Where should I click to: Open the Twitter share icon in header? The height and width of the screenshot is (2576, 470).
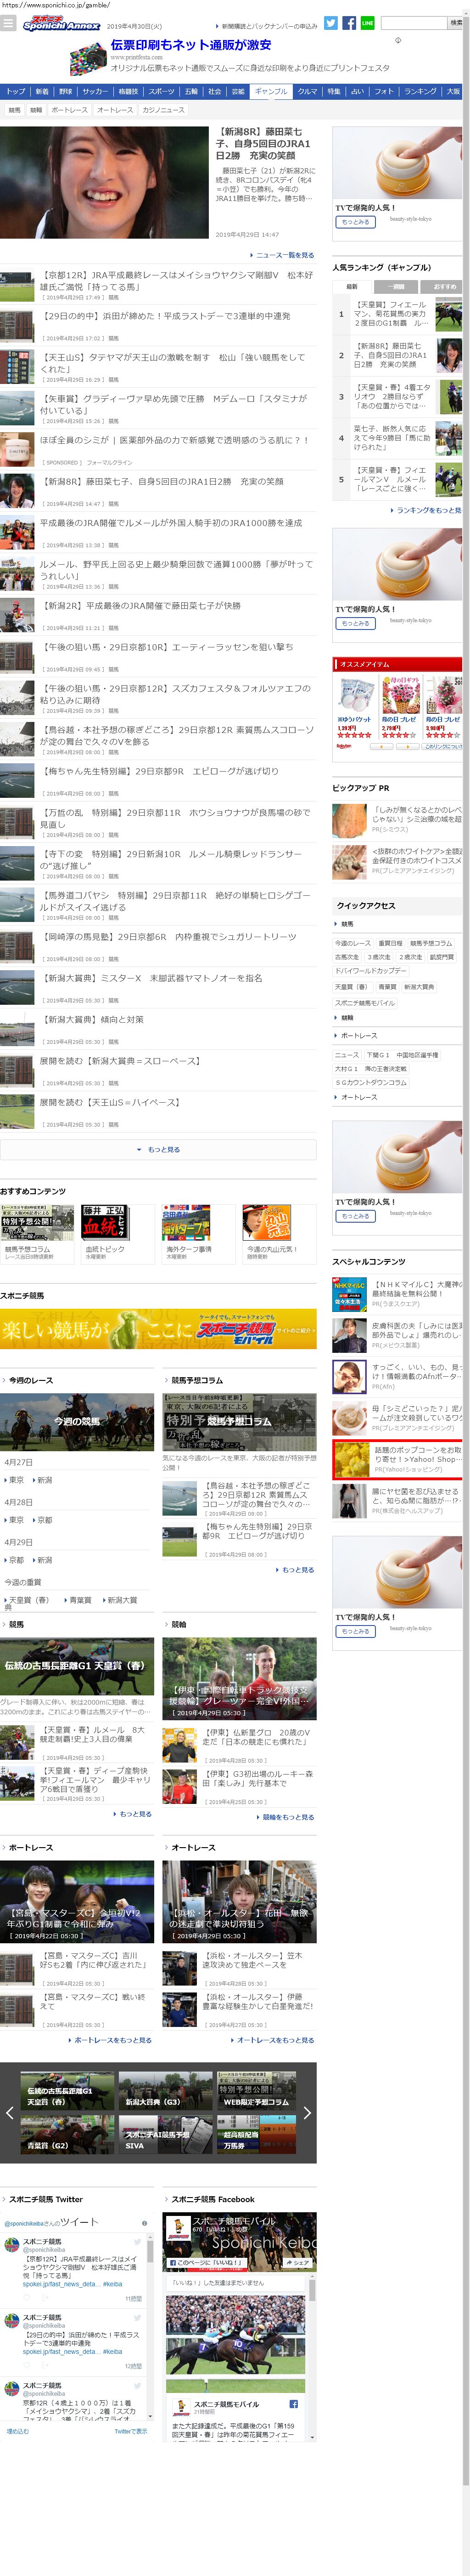pos(330,22)
